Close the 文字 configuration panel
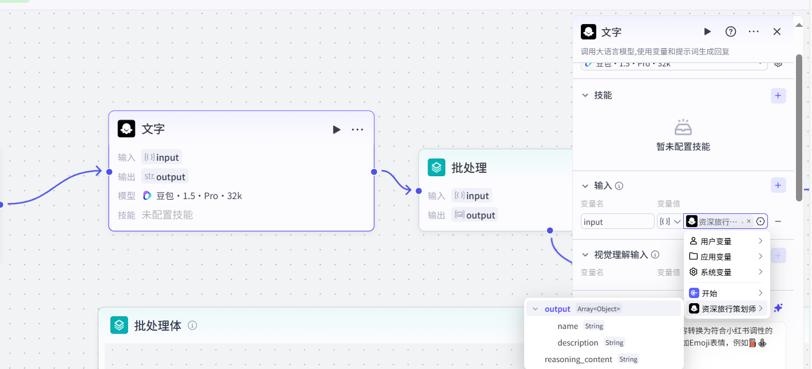This screenshot has width=812, height=369. pos(777,32)
